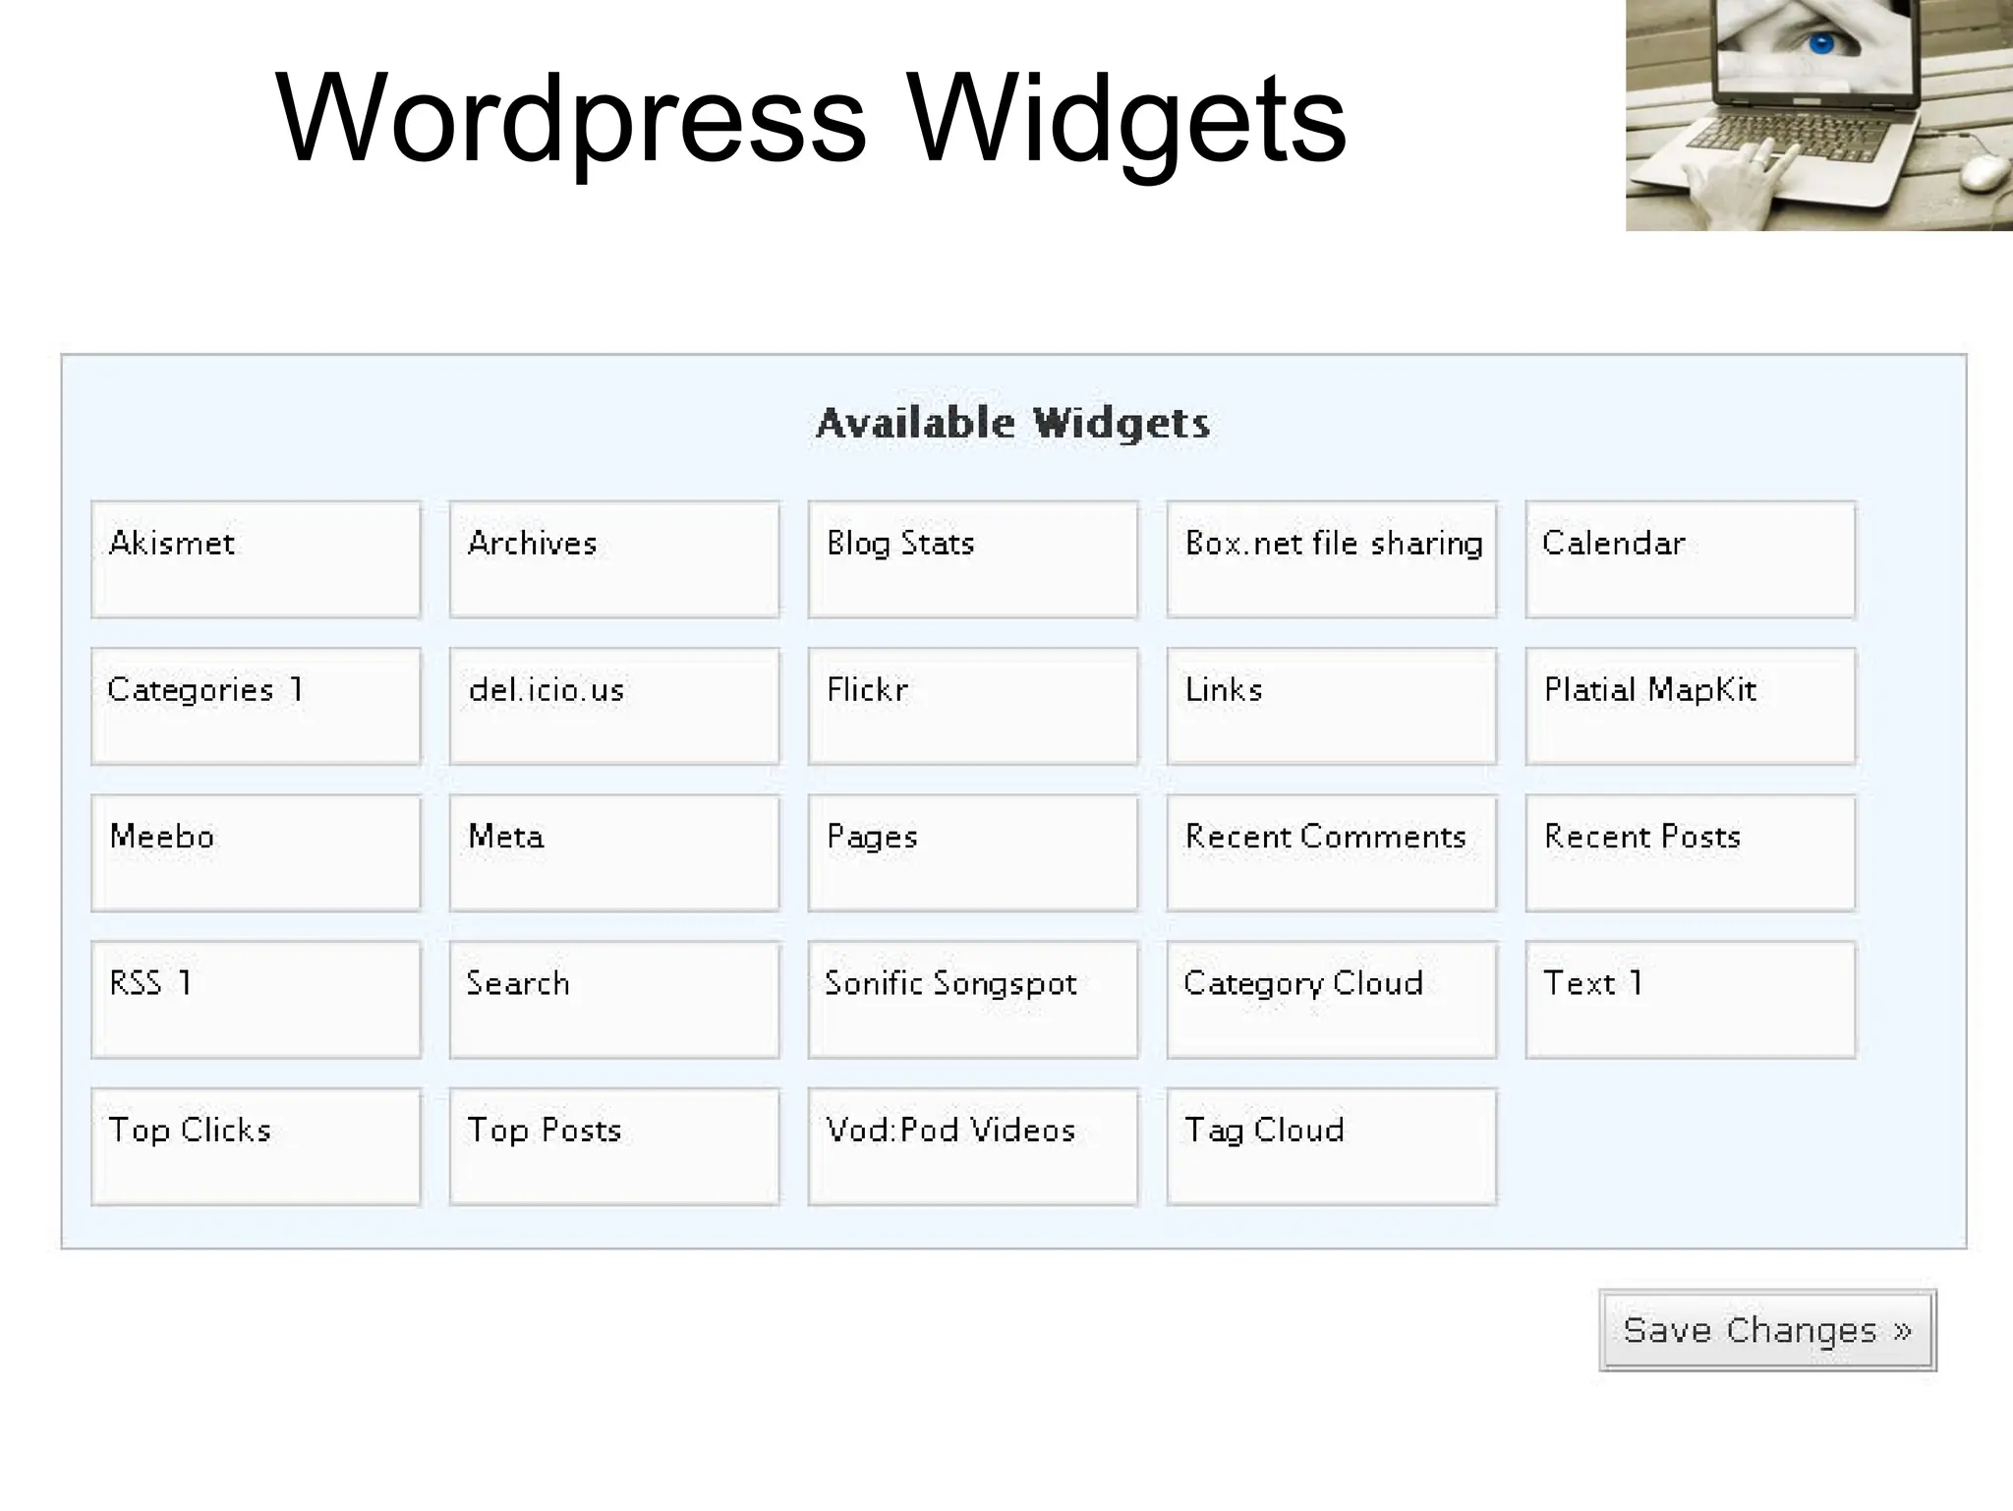Select the Akismet widget box
The height and width of the screenshot is (1511, 2013).
tap(256, 559)
